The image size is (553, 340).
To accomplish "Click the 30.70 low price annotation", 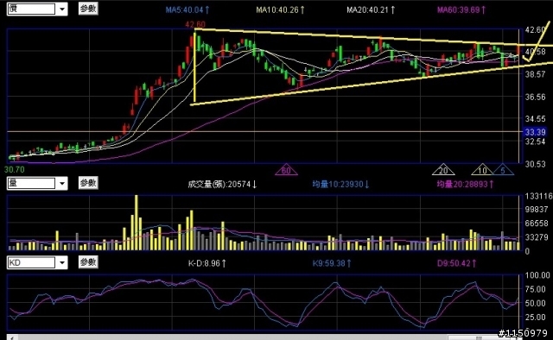I will pyautogui.click(x=15, y=169).
